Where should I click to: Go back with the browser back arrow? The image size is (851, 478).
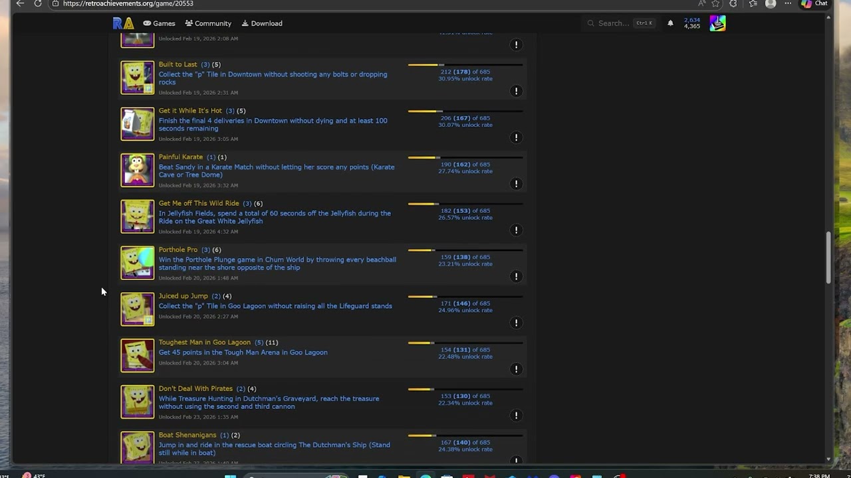pos(20,4)
